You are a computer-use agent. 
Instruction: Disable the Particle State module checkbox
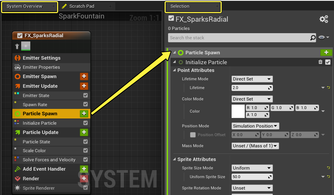click(86, 142)
